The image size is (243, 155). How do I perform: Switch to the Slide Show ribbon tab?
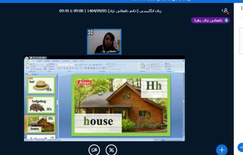tap(66, 61)
